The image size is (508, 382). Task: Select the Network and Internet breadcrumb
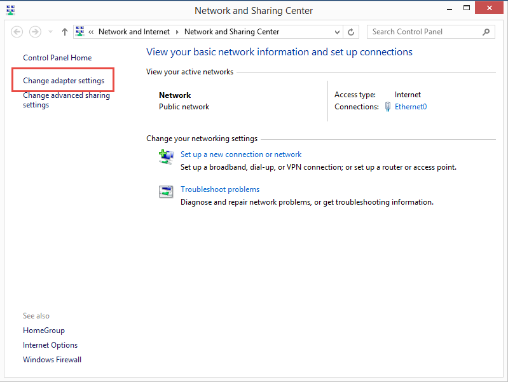(x=134, y=32)
